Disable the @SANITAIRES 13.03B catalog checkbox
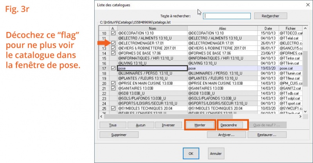 tap(113, 88)
